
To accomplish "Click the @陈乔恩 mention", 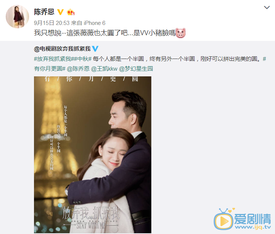I will pyautogui.click(x=78, y=69).
